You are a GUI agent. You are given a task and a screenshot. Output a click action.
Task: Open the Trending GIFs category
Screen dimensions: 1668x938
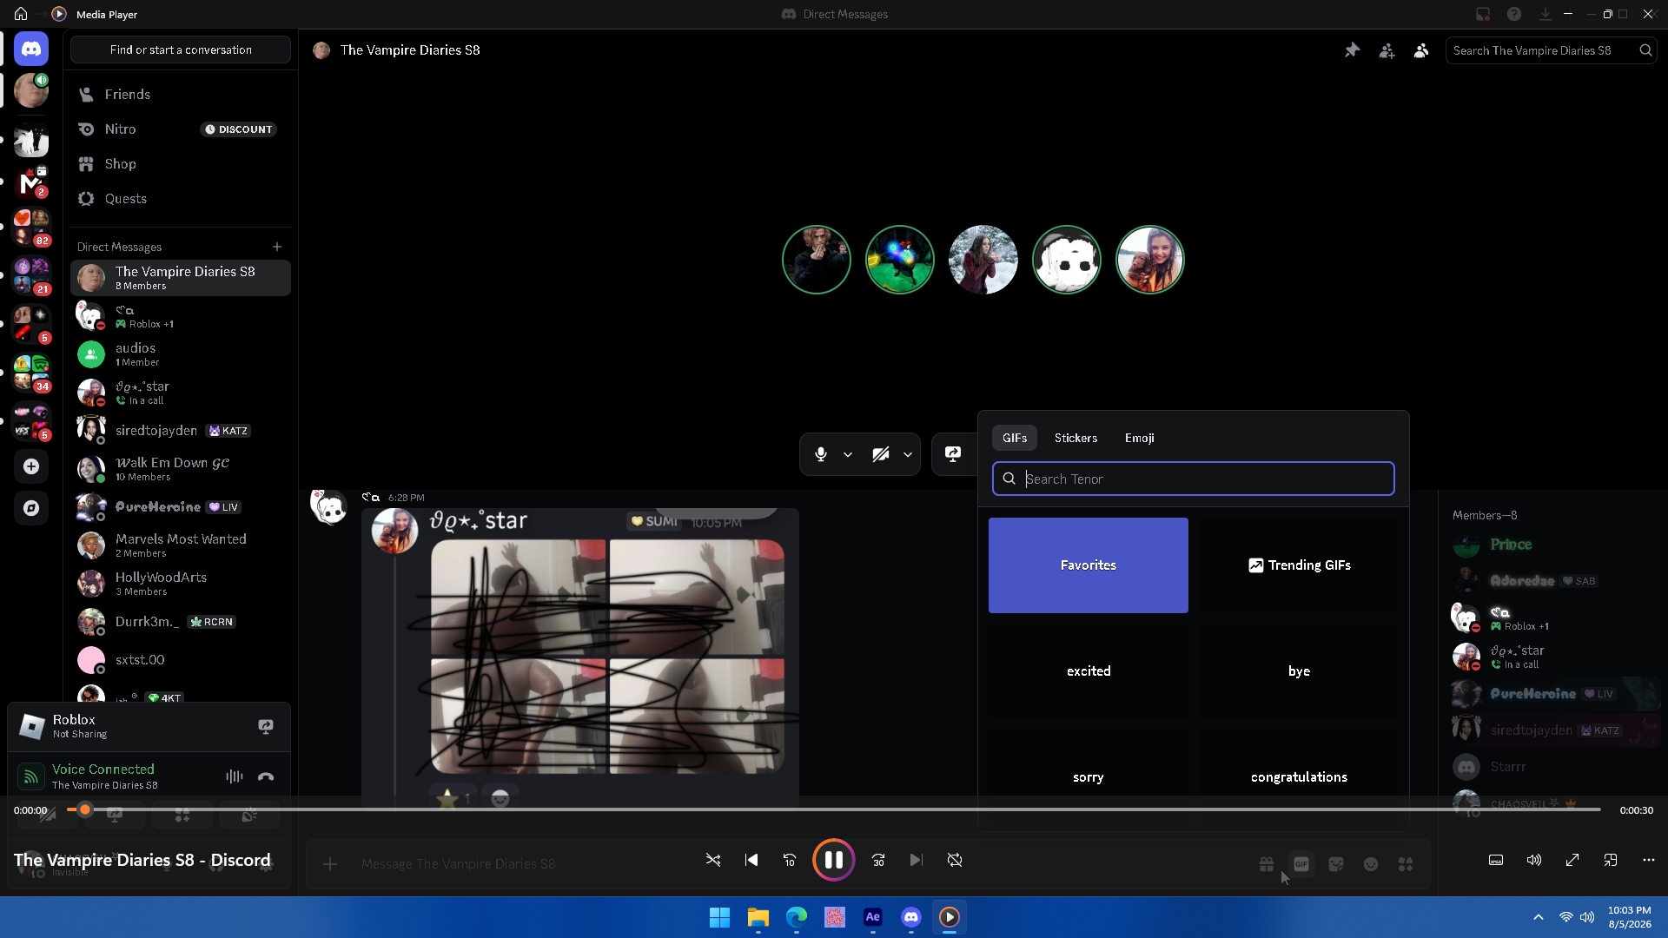tap(1300, 565)
